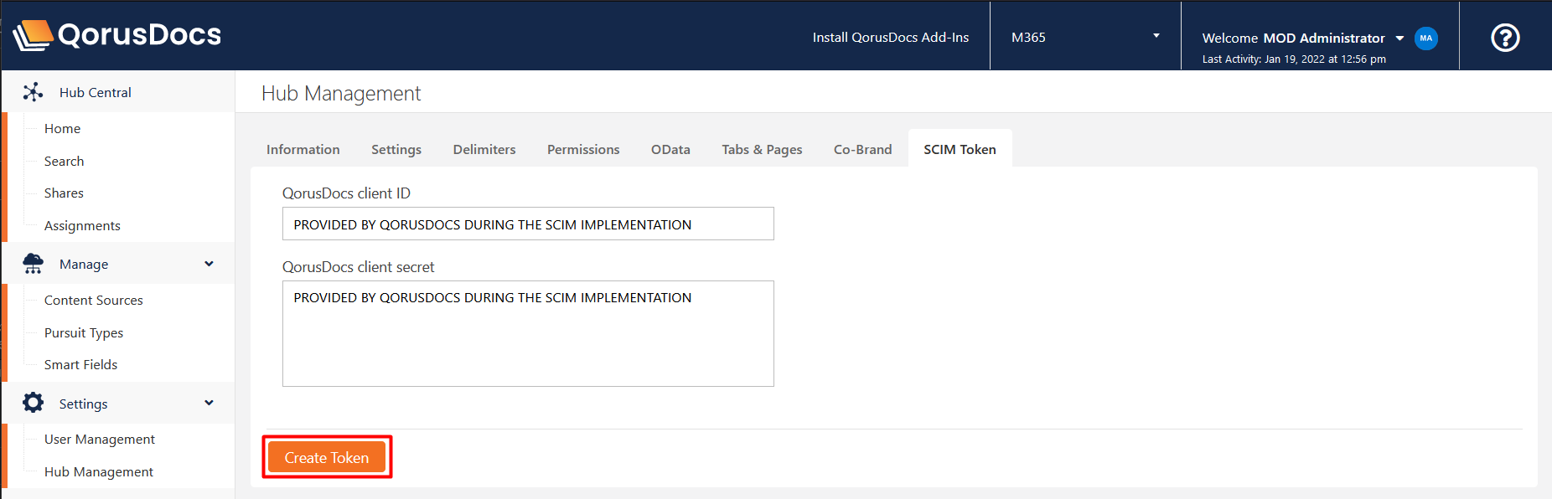Viewport: 1552px width, 499px height.
Task: Click the MA user avatar
Action: [1425, 38]
